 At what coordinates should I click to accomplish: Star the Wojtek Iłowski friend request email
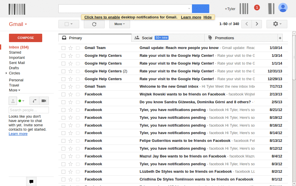tap(71, 94)
